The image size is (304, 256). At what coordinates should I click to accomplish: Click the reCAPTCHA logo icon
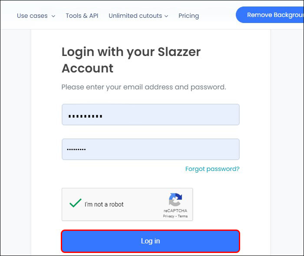tap(175, 200)
